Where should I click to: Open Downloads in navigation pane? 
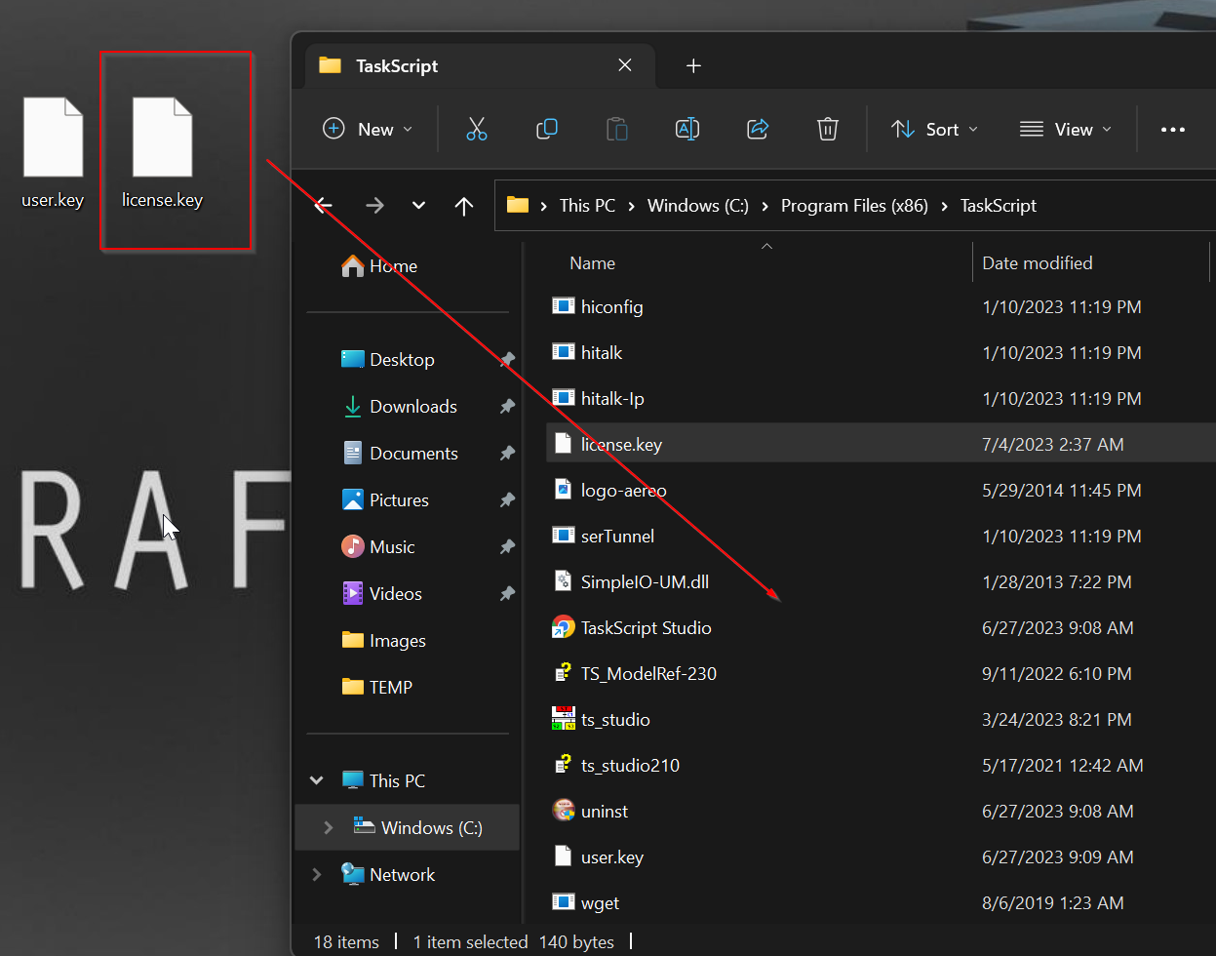pyautogui.click(x=413, y=406)
